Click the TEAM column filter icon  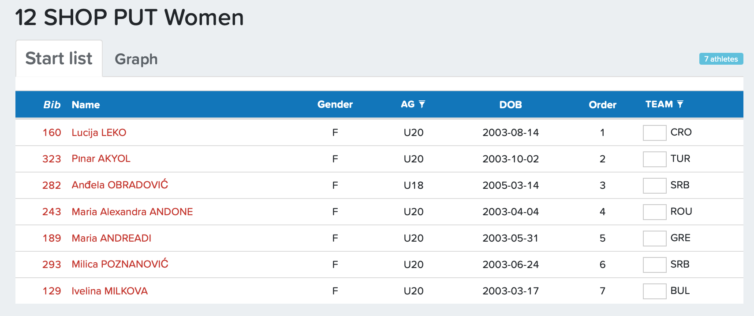point(680,104)
